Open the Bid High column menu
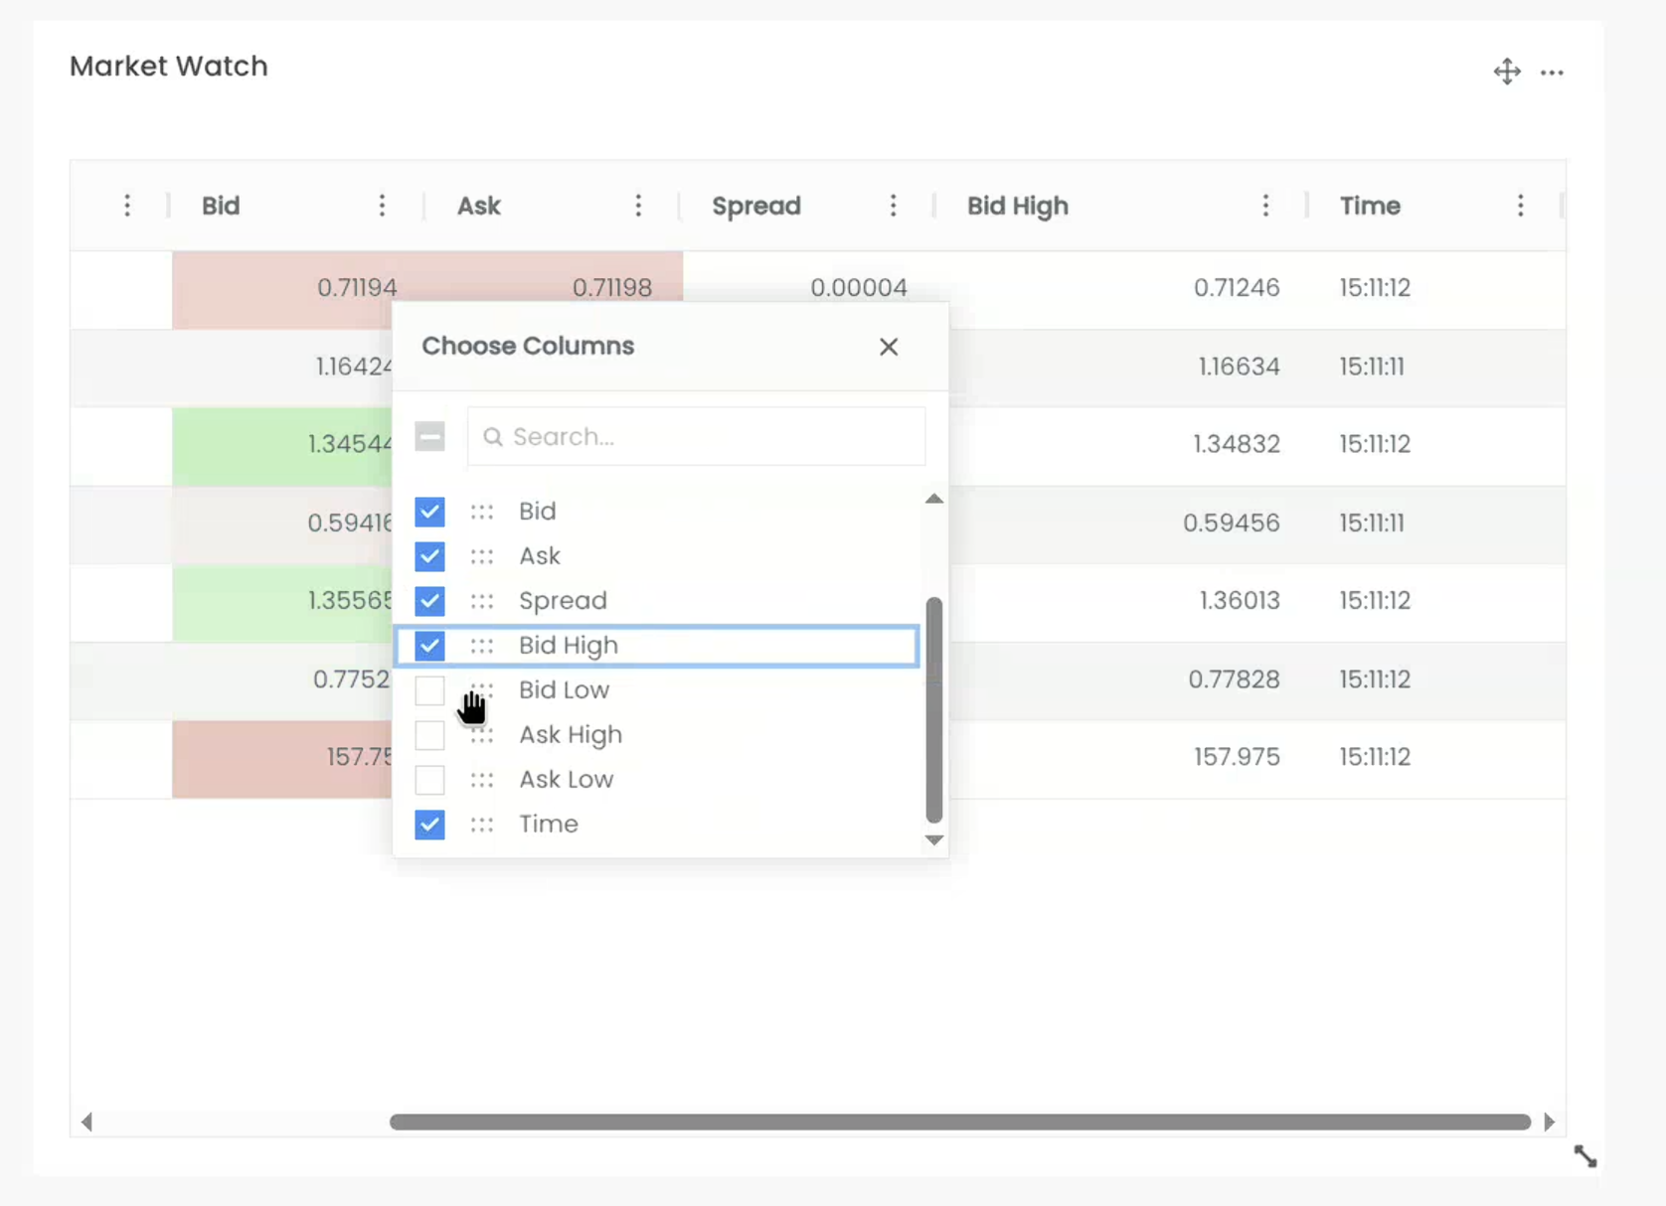 tap(1264, 206)
